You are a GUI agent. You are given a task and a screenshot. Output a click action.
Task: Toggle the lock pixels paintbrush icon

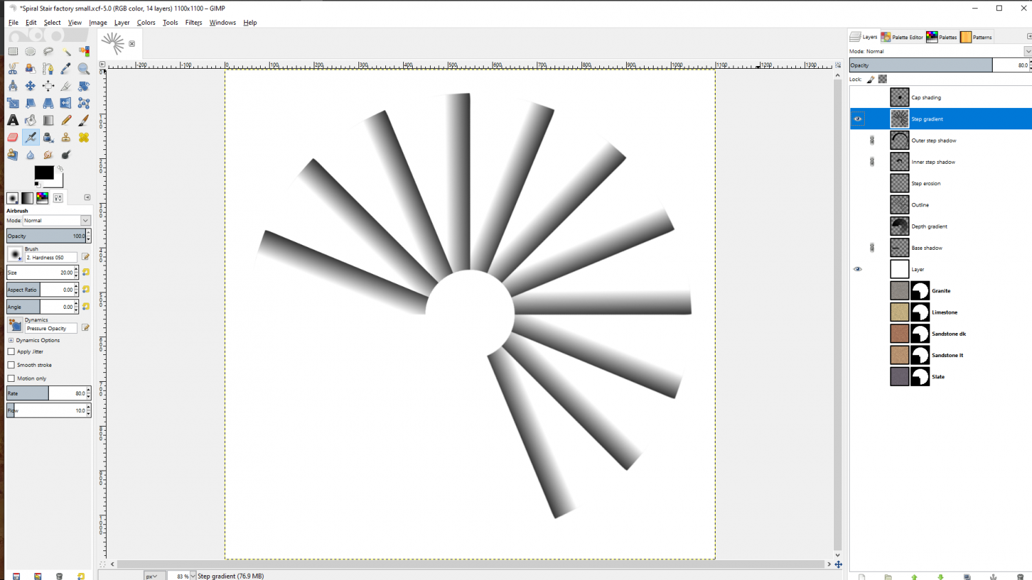870,79
